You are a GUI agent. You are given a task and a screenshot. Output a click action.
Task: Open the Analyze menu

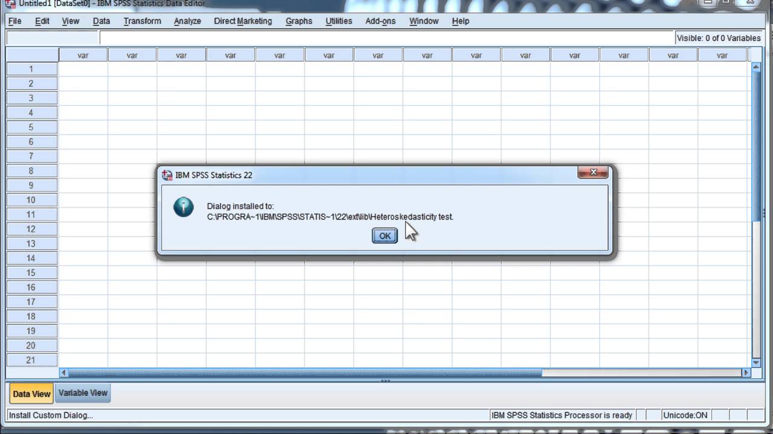coord(187,21)
